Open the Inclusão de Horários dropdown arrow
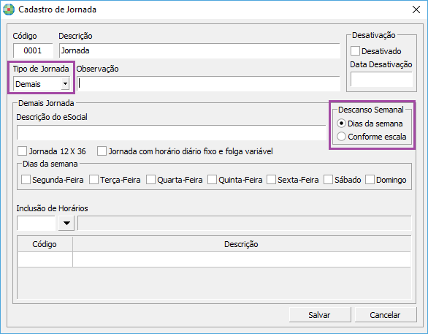The image size is (428, 334). pos(66,223)
